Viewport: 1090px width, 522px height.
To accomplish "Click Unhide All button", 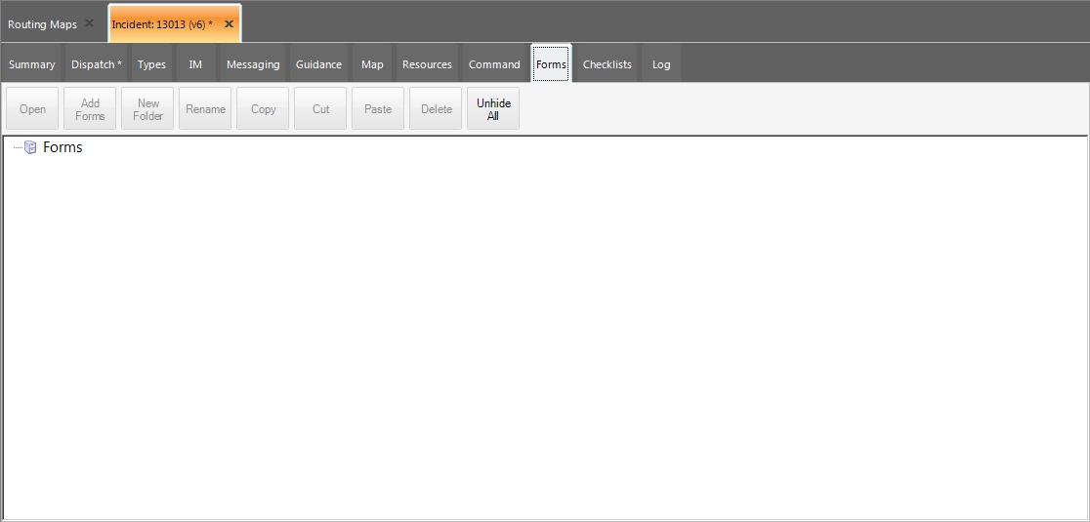I will tap(493, 108).
